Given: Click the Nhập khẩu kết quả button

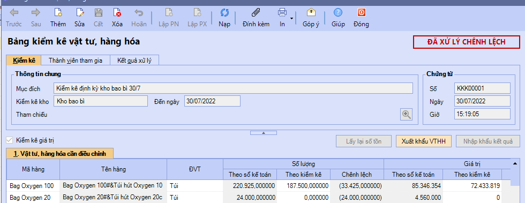Looking at the screenshot, I should tap(488, 141).
